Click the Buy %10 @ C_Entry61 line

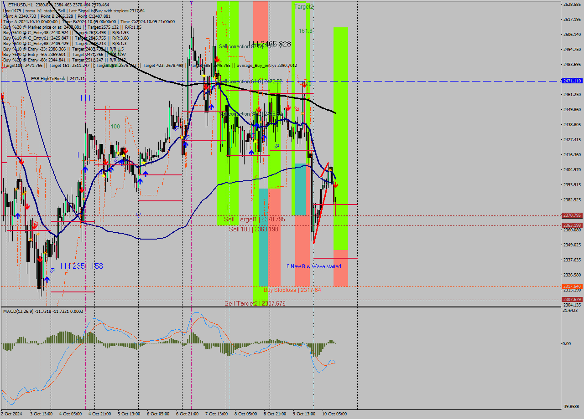pyautogui.click(x=66, y=38)
